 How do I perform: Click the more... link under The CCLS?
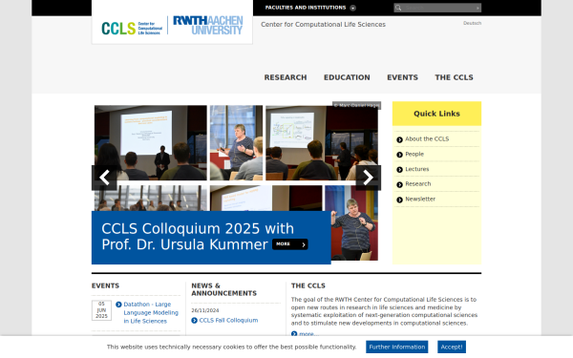click(308, 334)
